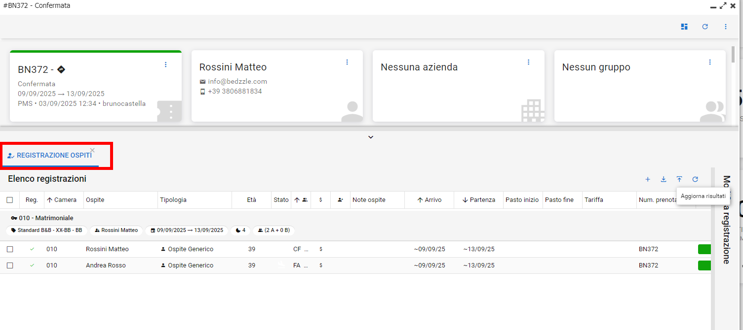The image size is (743, 330).
Task: Collapse the cards area with the chevron down
Action: (x=371, y=137)
